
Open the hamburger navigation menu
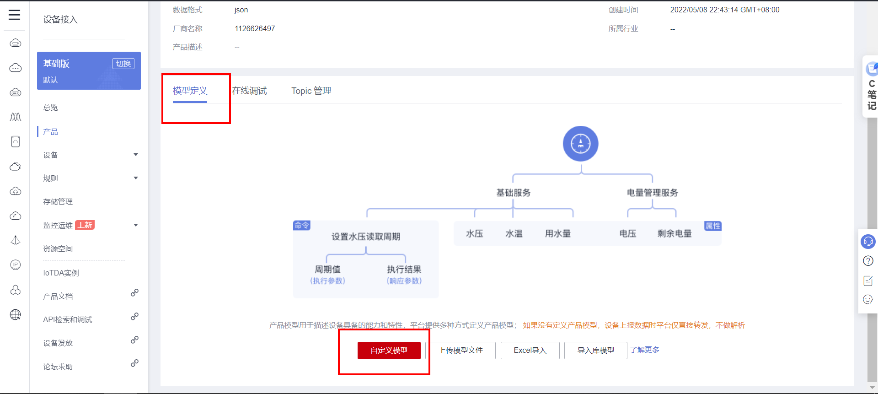click(15, 15)
